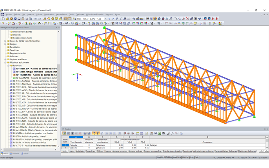Select RF-KAPPA Análisis de pandeo por flexión

(31, 134)
